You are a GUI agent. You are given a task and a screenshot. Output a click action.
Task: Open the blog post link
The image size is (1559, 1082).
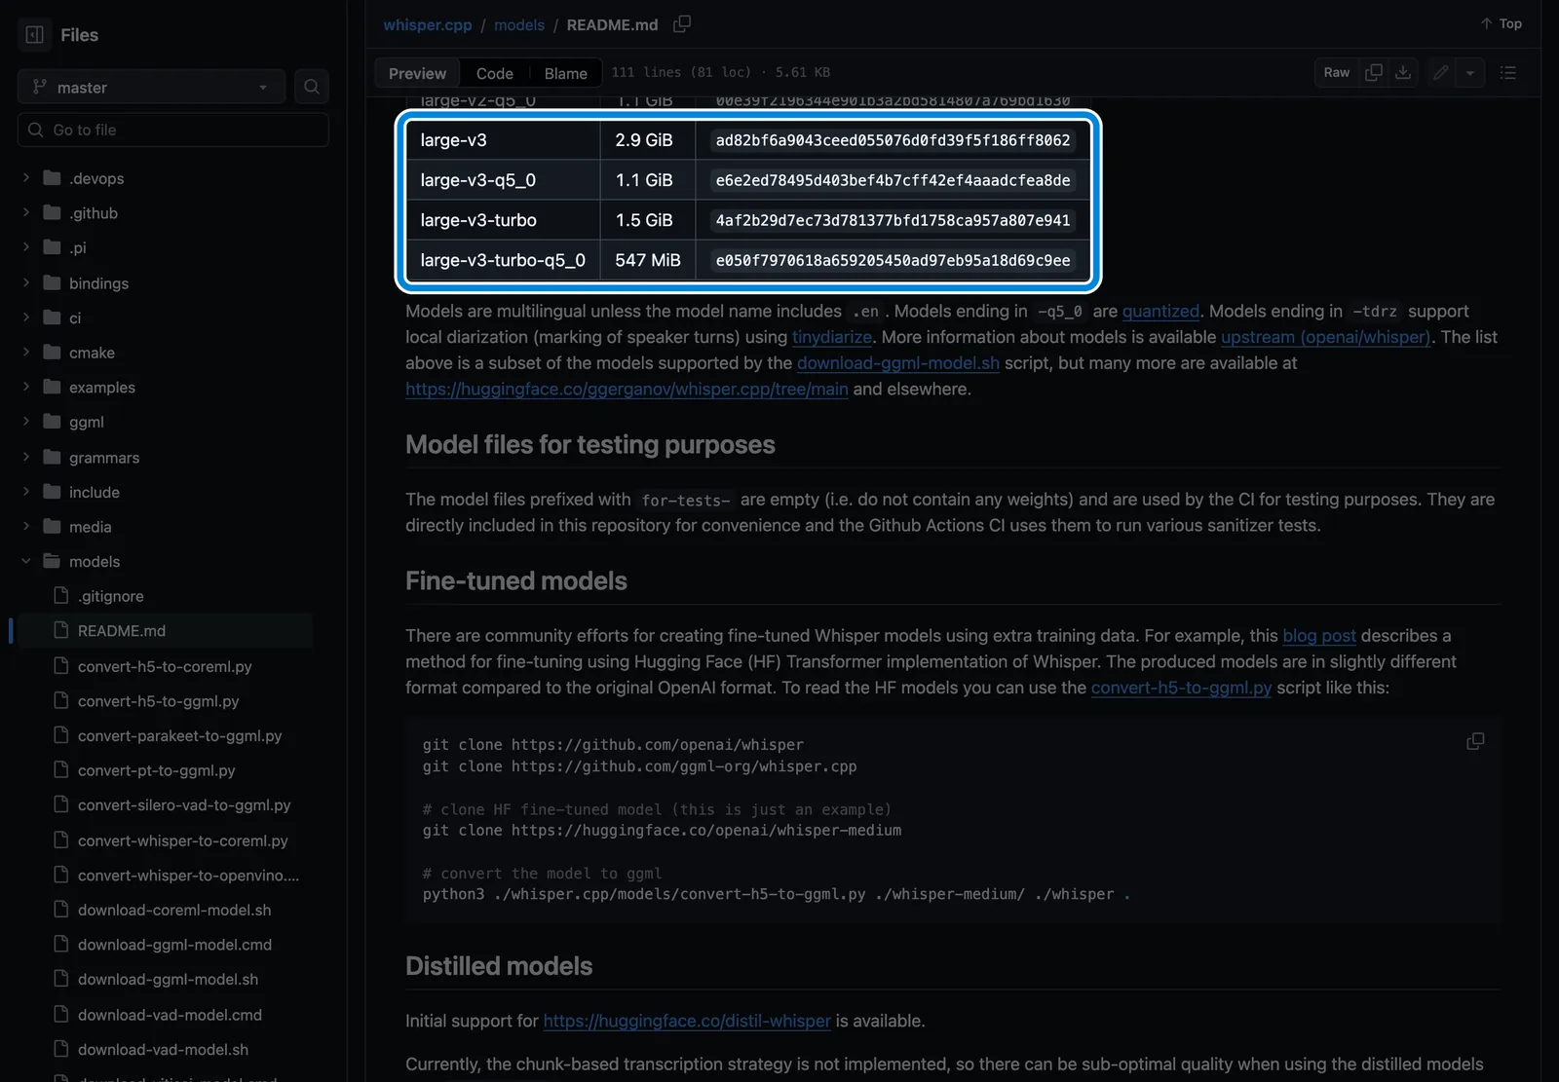pyautogui.click(x=1319, y=635)
